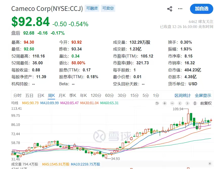The image size is (214, 169).
Task: Click the 振幅 value 1.93%
Action: (186, 49)
